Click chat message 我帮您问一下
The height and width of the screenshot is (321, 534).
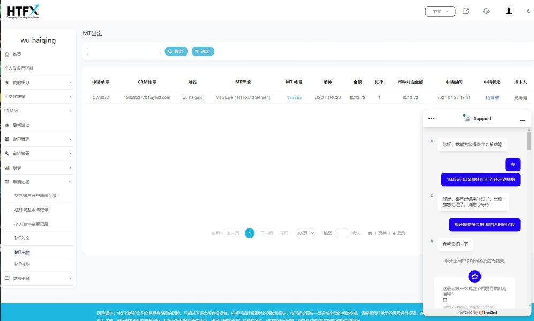(x=455, y=244)
